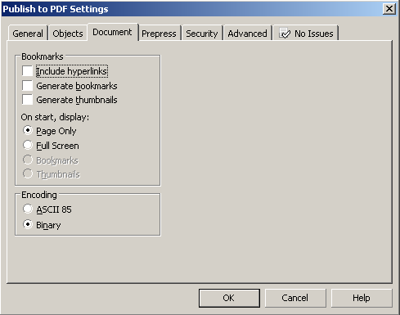Open Help for PDF settings

362,298
